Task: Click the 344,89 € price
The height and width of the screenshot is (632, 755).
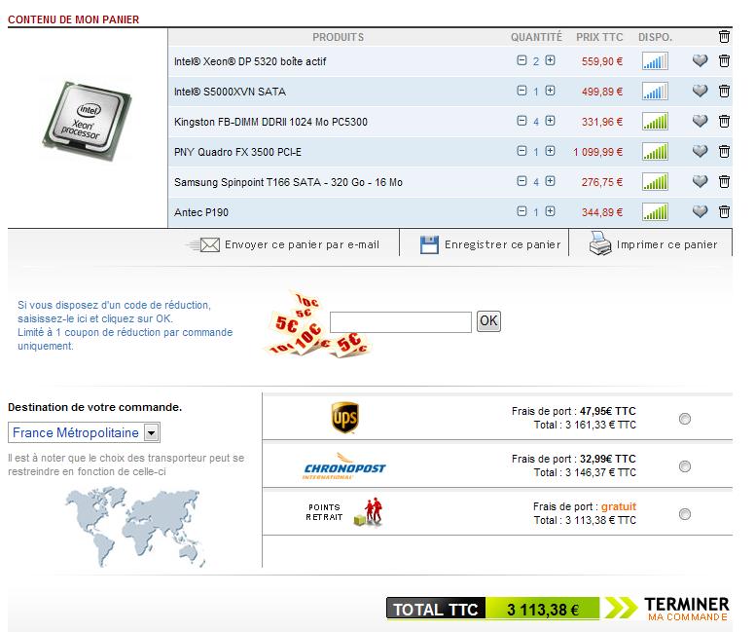Action: [x=602, y=212]
